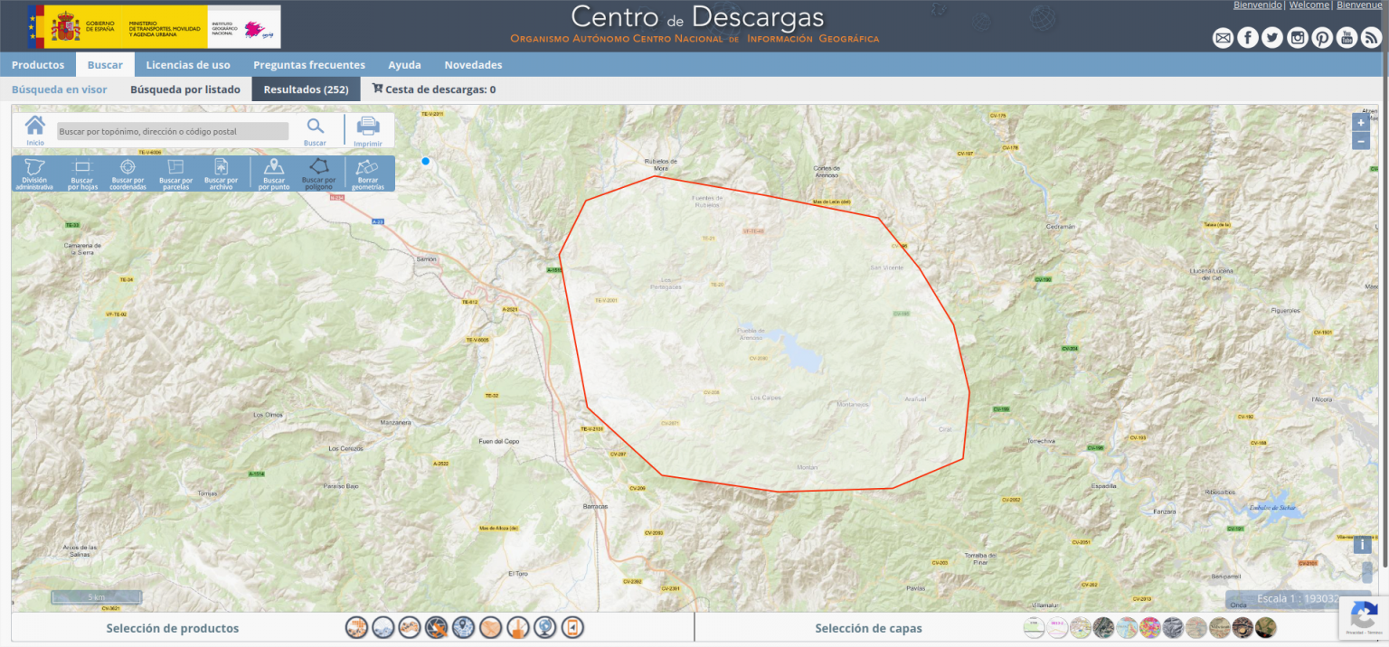Image resolution: width=1389 pixels, height=647 pixels.
Task: Click the Borrar geometrías tool
Action: coord(369,173)
